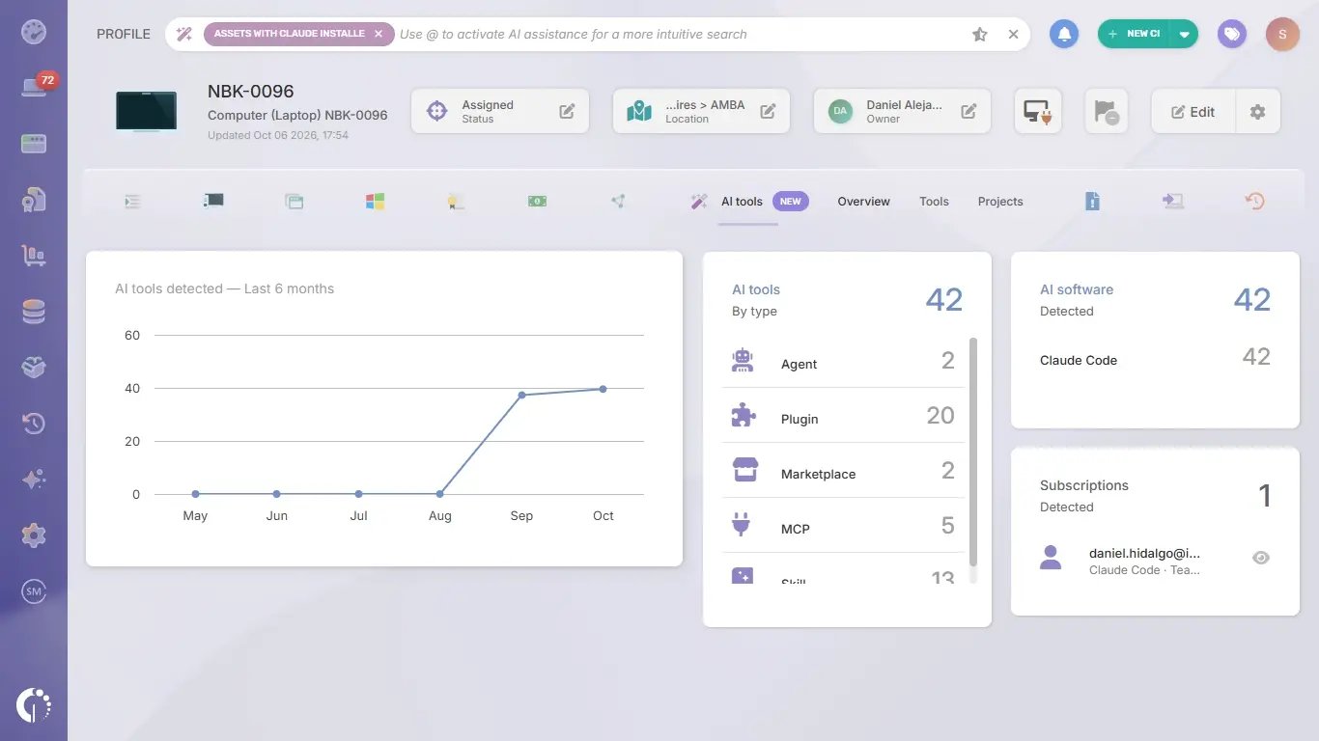Screen dimensions: 1319x741
Task: Open the orange history arrow tab icon
Action: 1254,201
